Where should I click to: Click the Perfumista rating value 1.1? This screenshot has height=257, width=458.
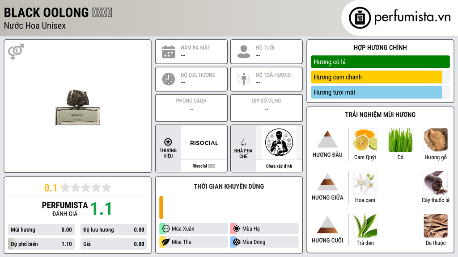point(102,209)
